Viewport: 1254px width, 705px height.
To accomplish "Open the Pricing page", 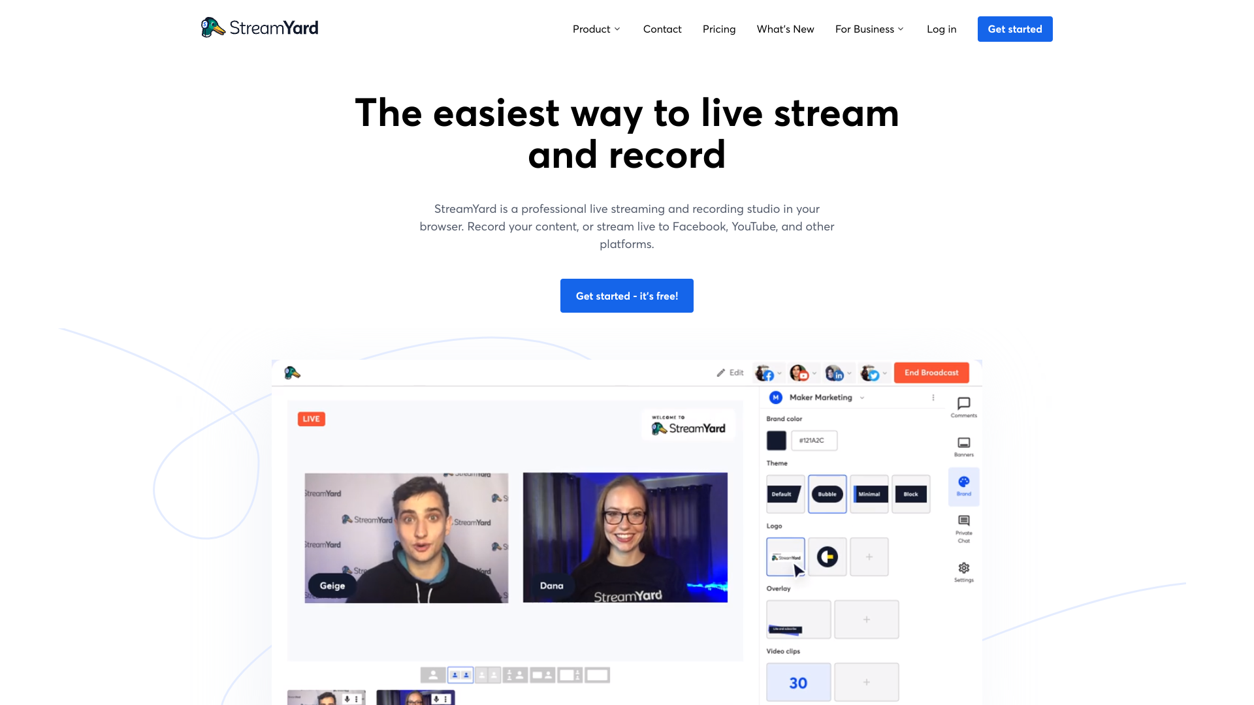I will 719,29.
